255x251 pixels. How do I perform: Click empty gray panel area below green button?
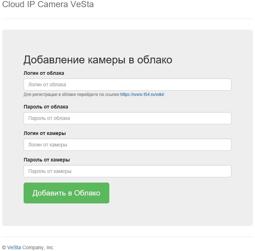click(x=127, y=214)
